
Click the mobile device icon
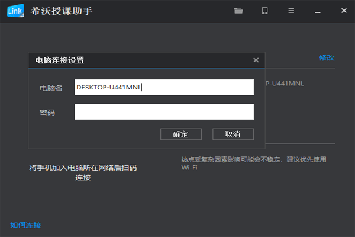[265, 11]
